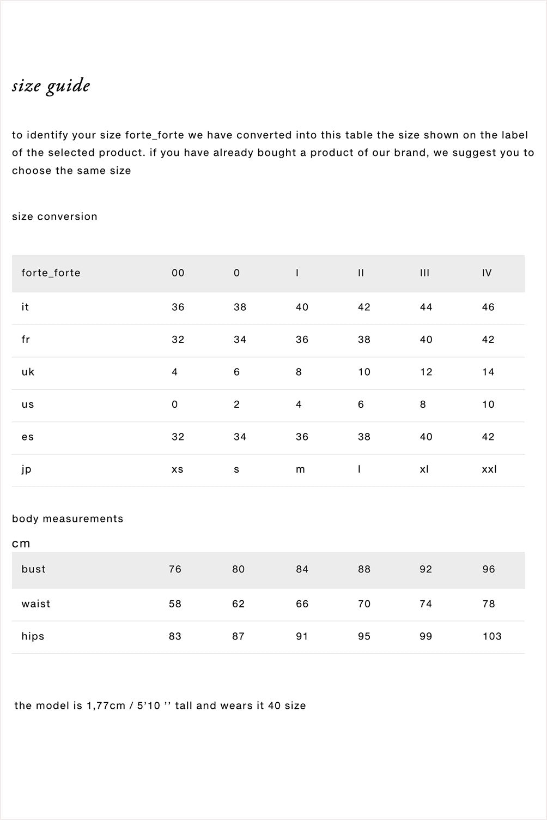Click the forte_forte size IV column header

487,273
